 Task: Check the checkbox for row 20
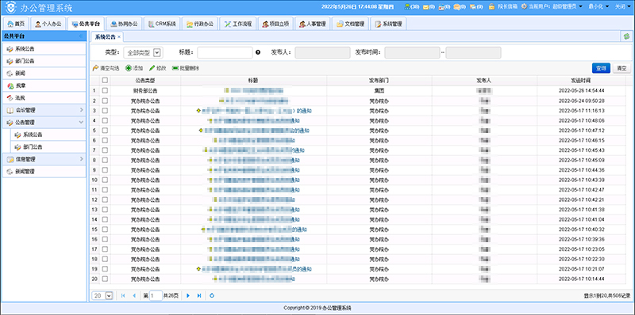(x=105, y=279)
